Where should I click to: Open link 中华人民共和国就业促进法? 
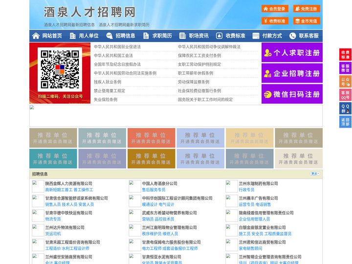pyautogui.click(x=117, y=47)
